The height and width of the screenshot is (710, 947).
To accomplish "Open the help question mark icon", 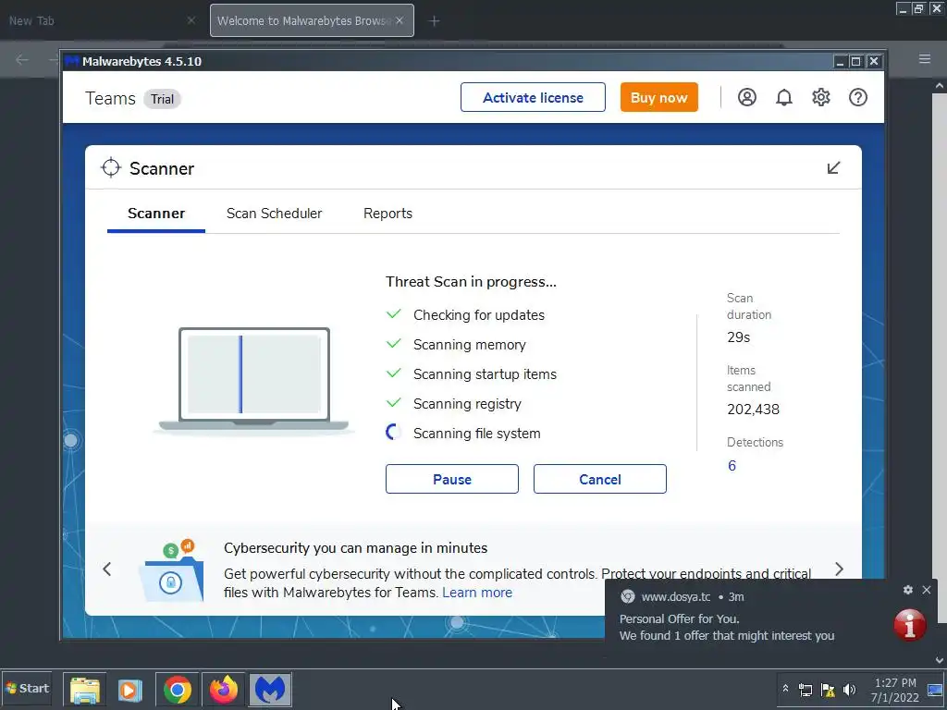I will [x=857, y=97].
